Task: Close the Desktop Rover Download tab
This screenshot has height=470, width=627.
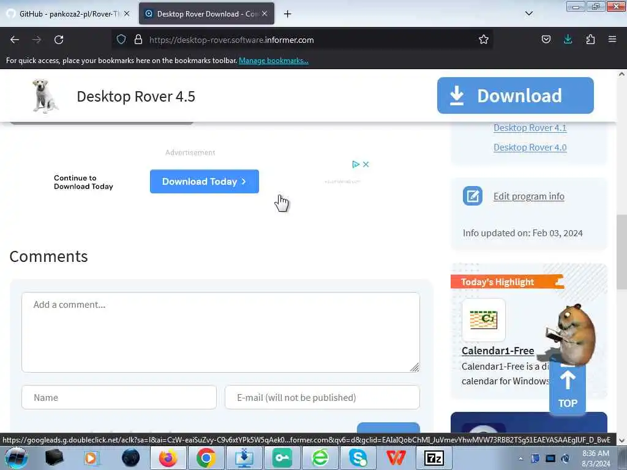Action: click(265, 13)
